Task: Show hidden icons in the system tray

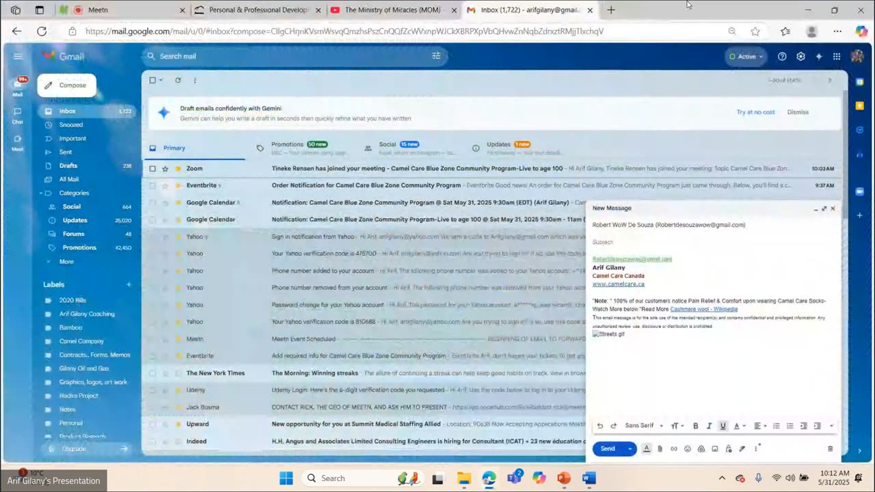Action: click(722, 478)
